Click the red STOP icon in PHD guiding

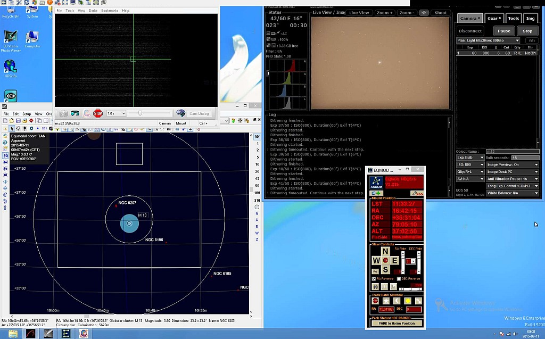[x=98, y=113]
